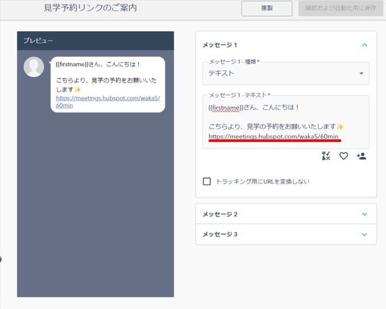
Task: Open the メッセージ 1 種類 dropdown
Action: click(286, 73)
